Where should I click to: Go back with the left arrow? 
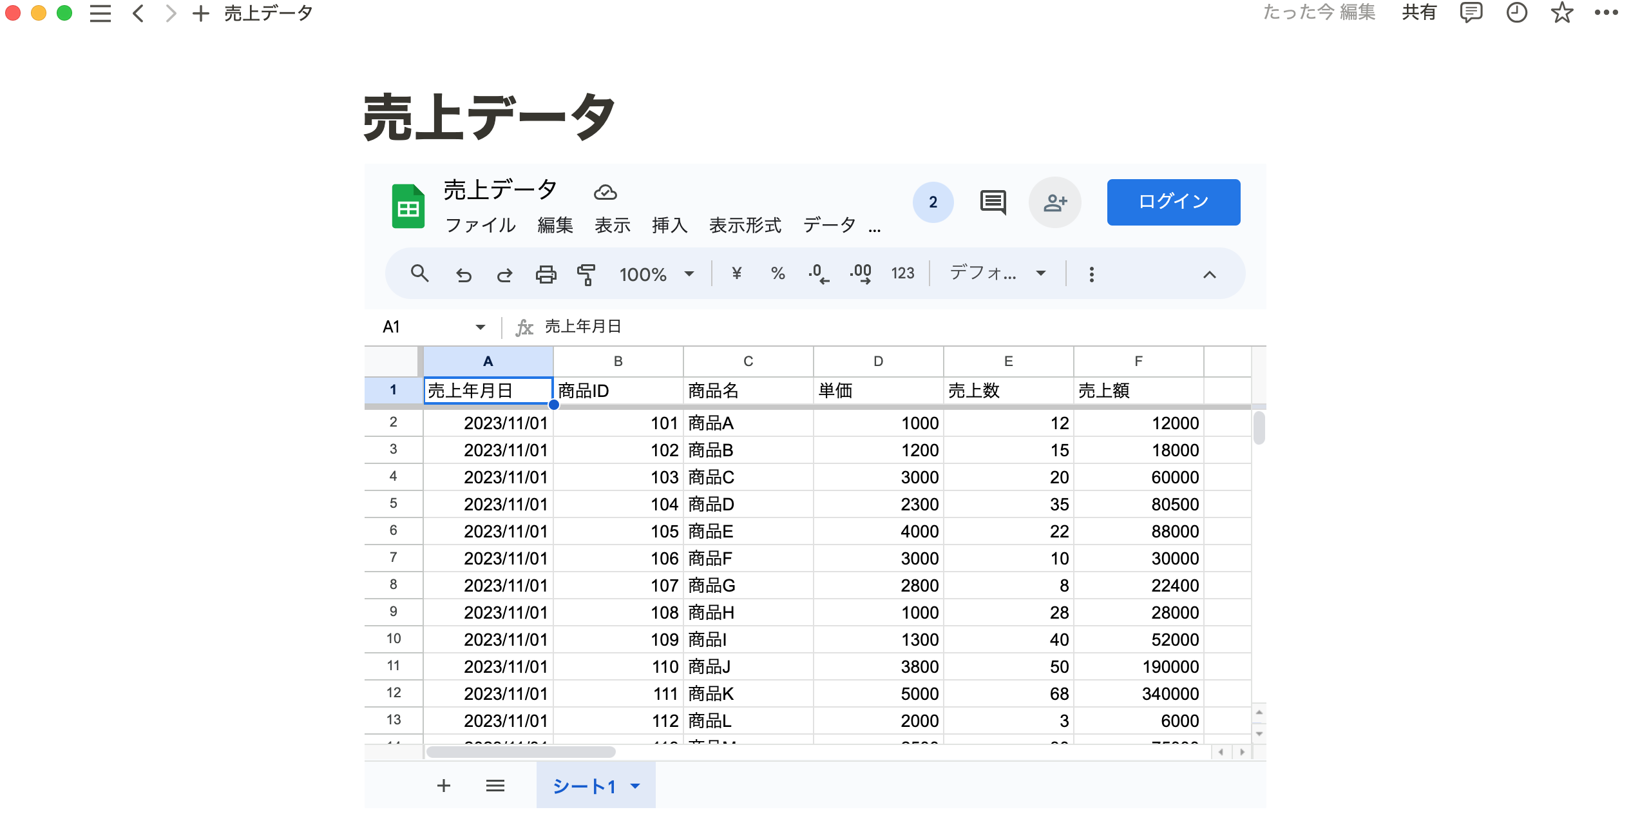click(x=138, y=13)
